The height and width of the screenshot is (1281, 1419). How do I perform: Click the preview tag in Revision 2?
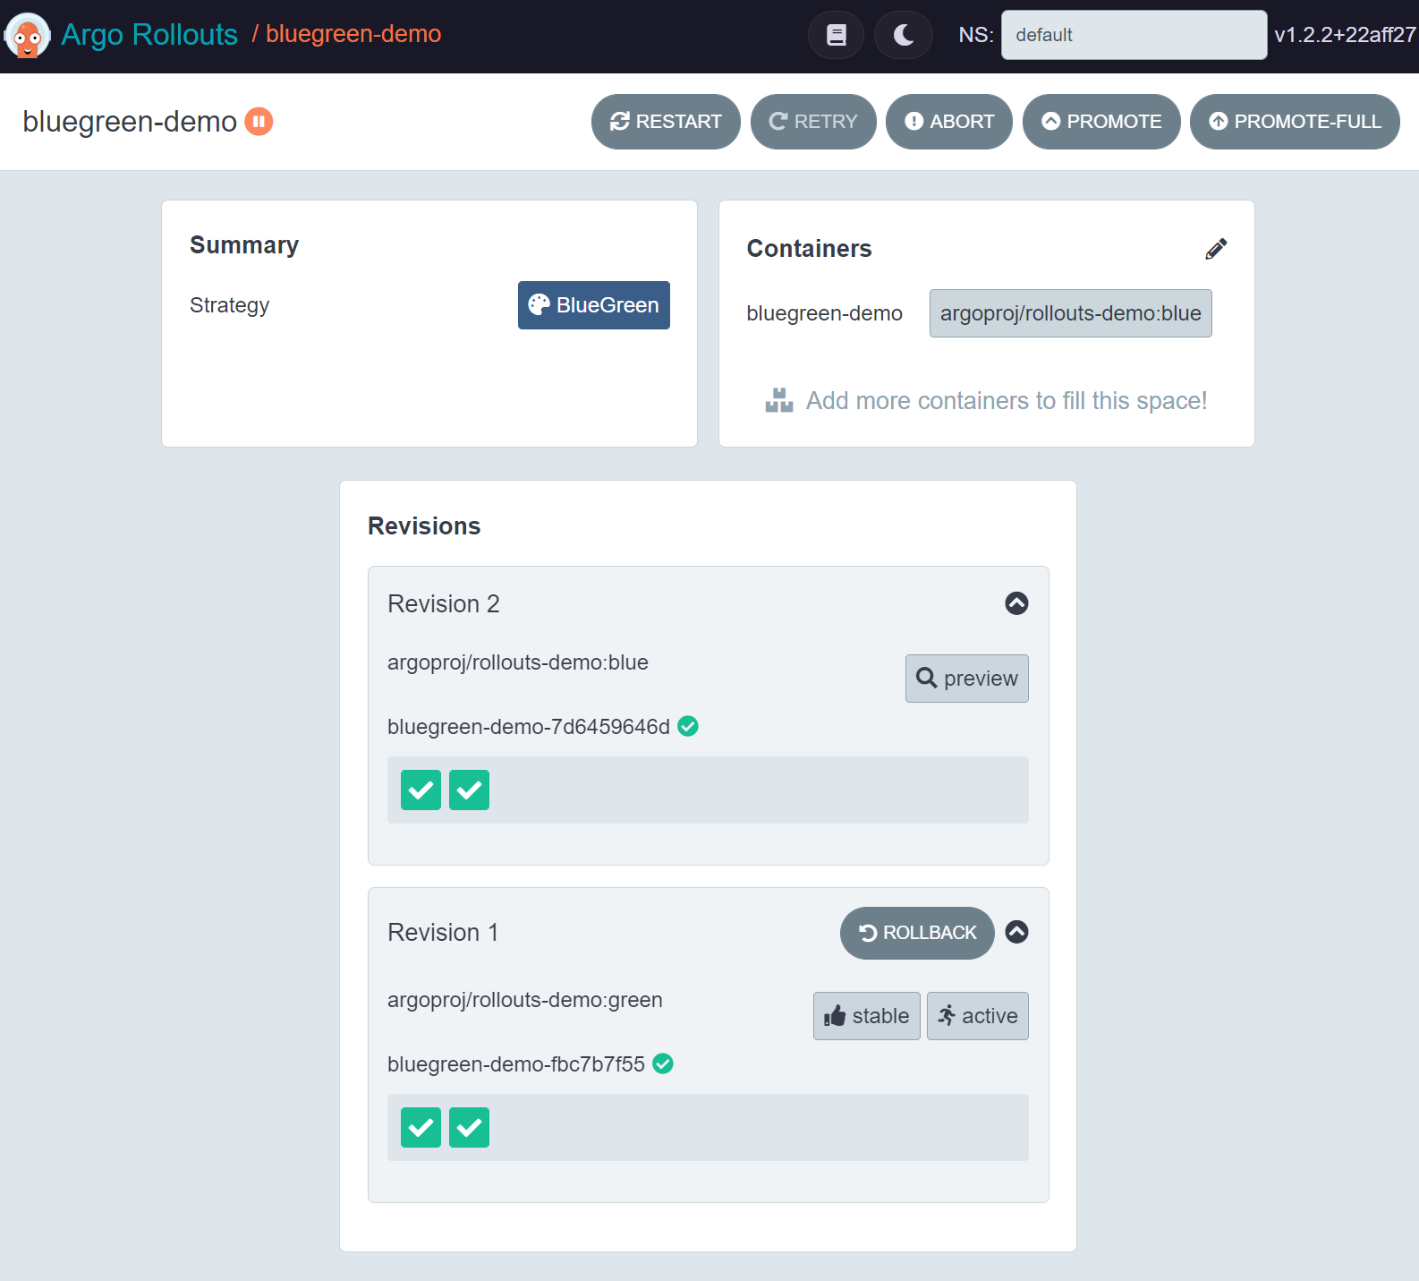pos(967,679)
